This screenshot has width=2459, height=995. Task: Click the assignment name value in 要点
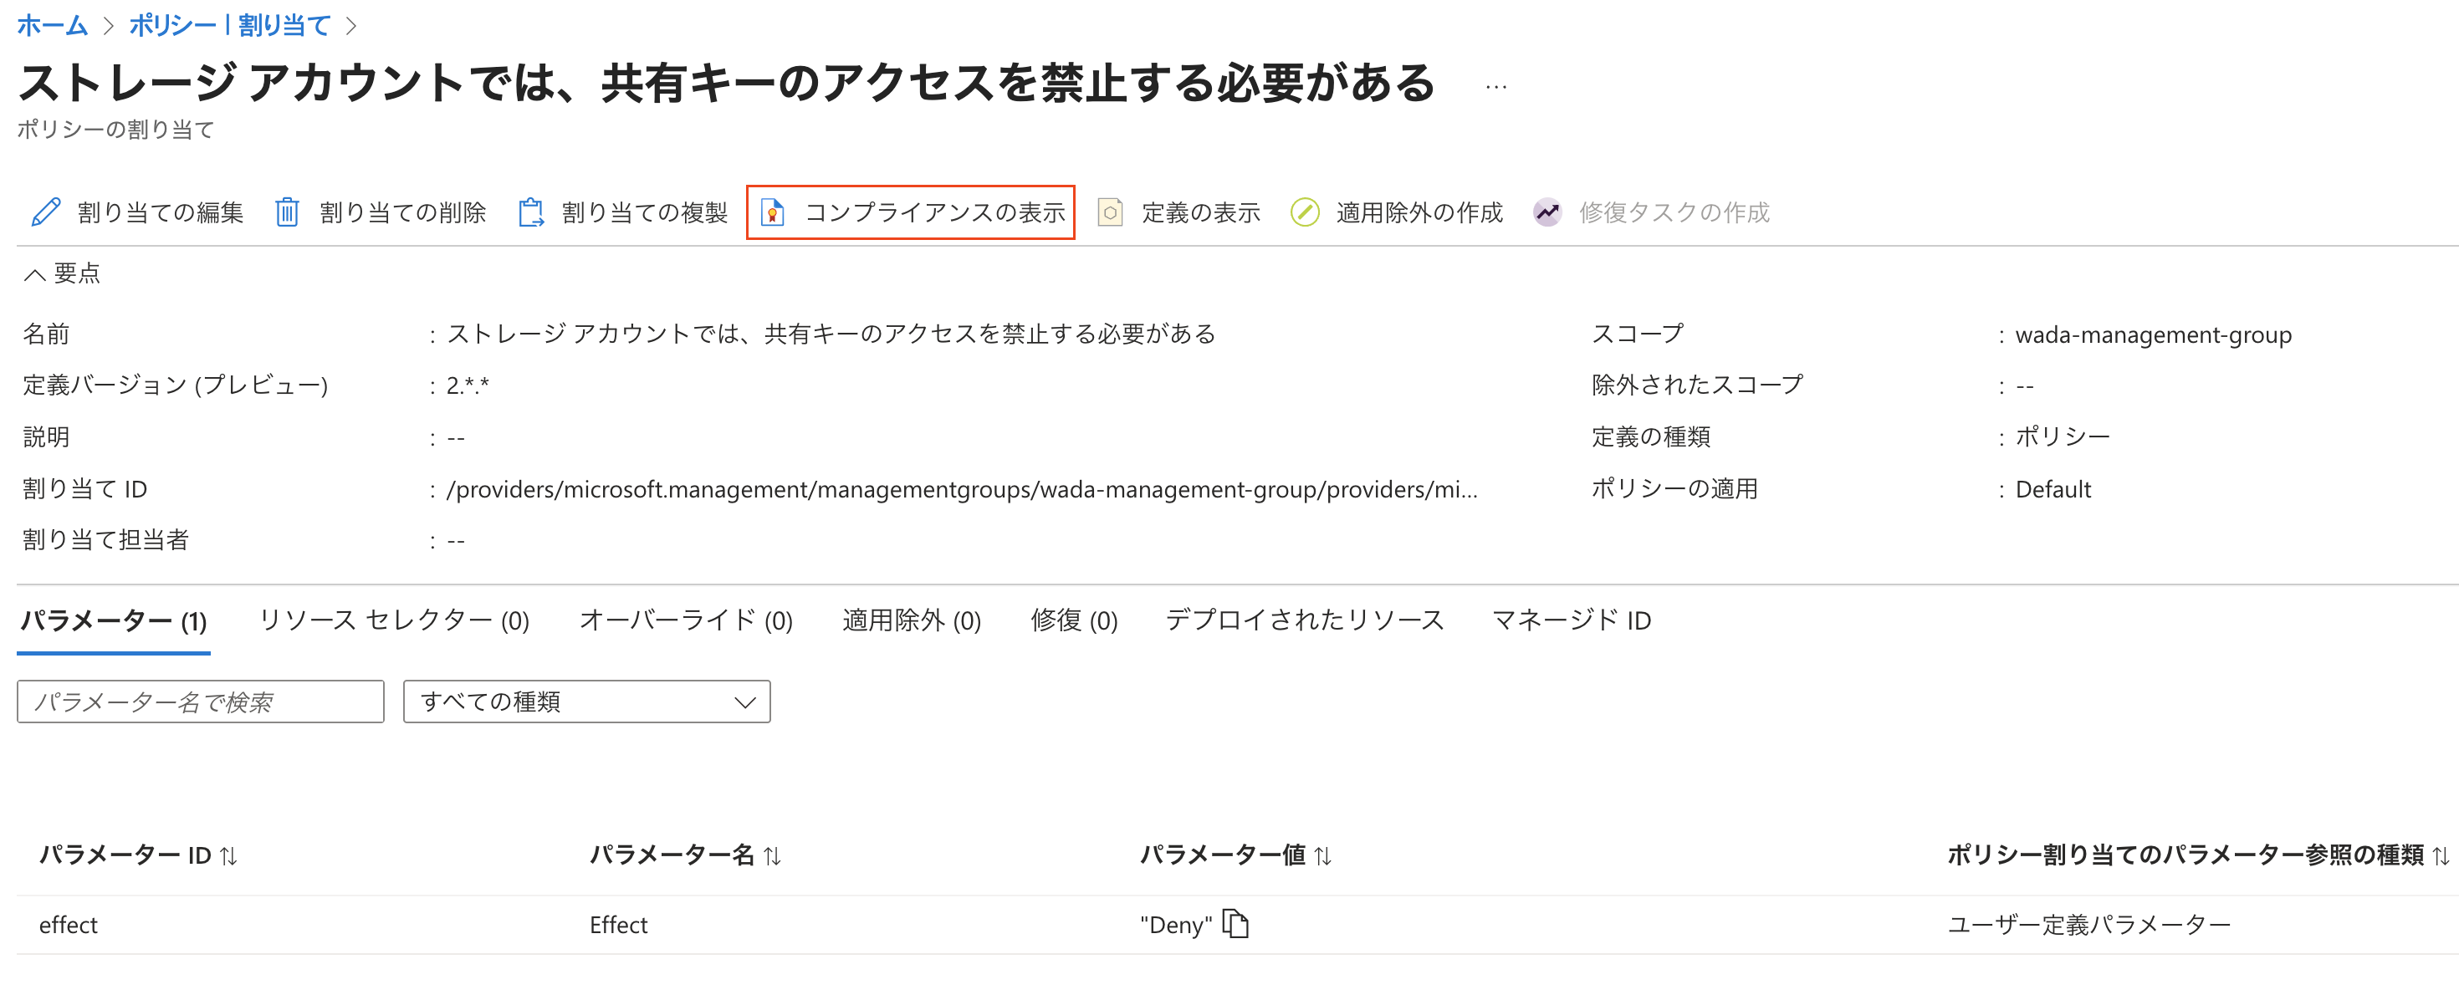(x=831, y=334)
